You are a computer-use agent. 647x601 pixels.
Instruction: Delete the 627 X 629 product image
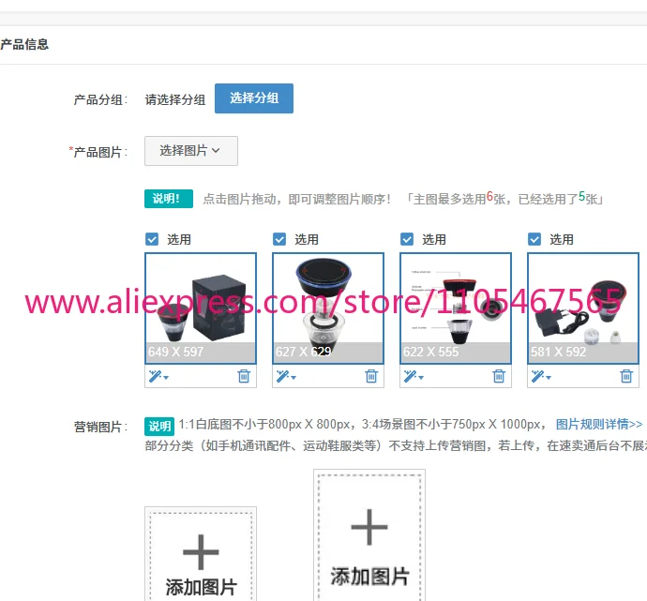pos(371,376)
